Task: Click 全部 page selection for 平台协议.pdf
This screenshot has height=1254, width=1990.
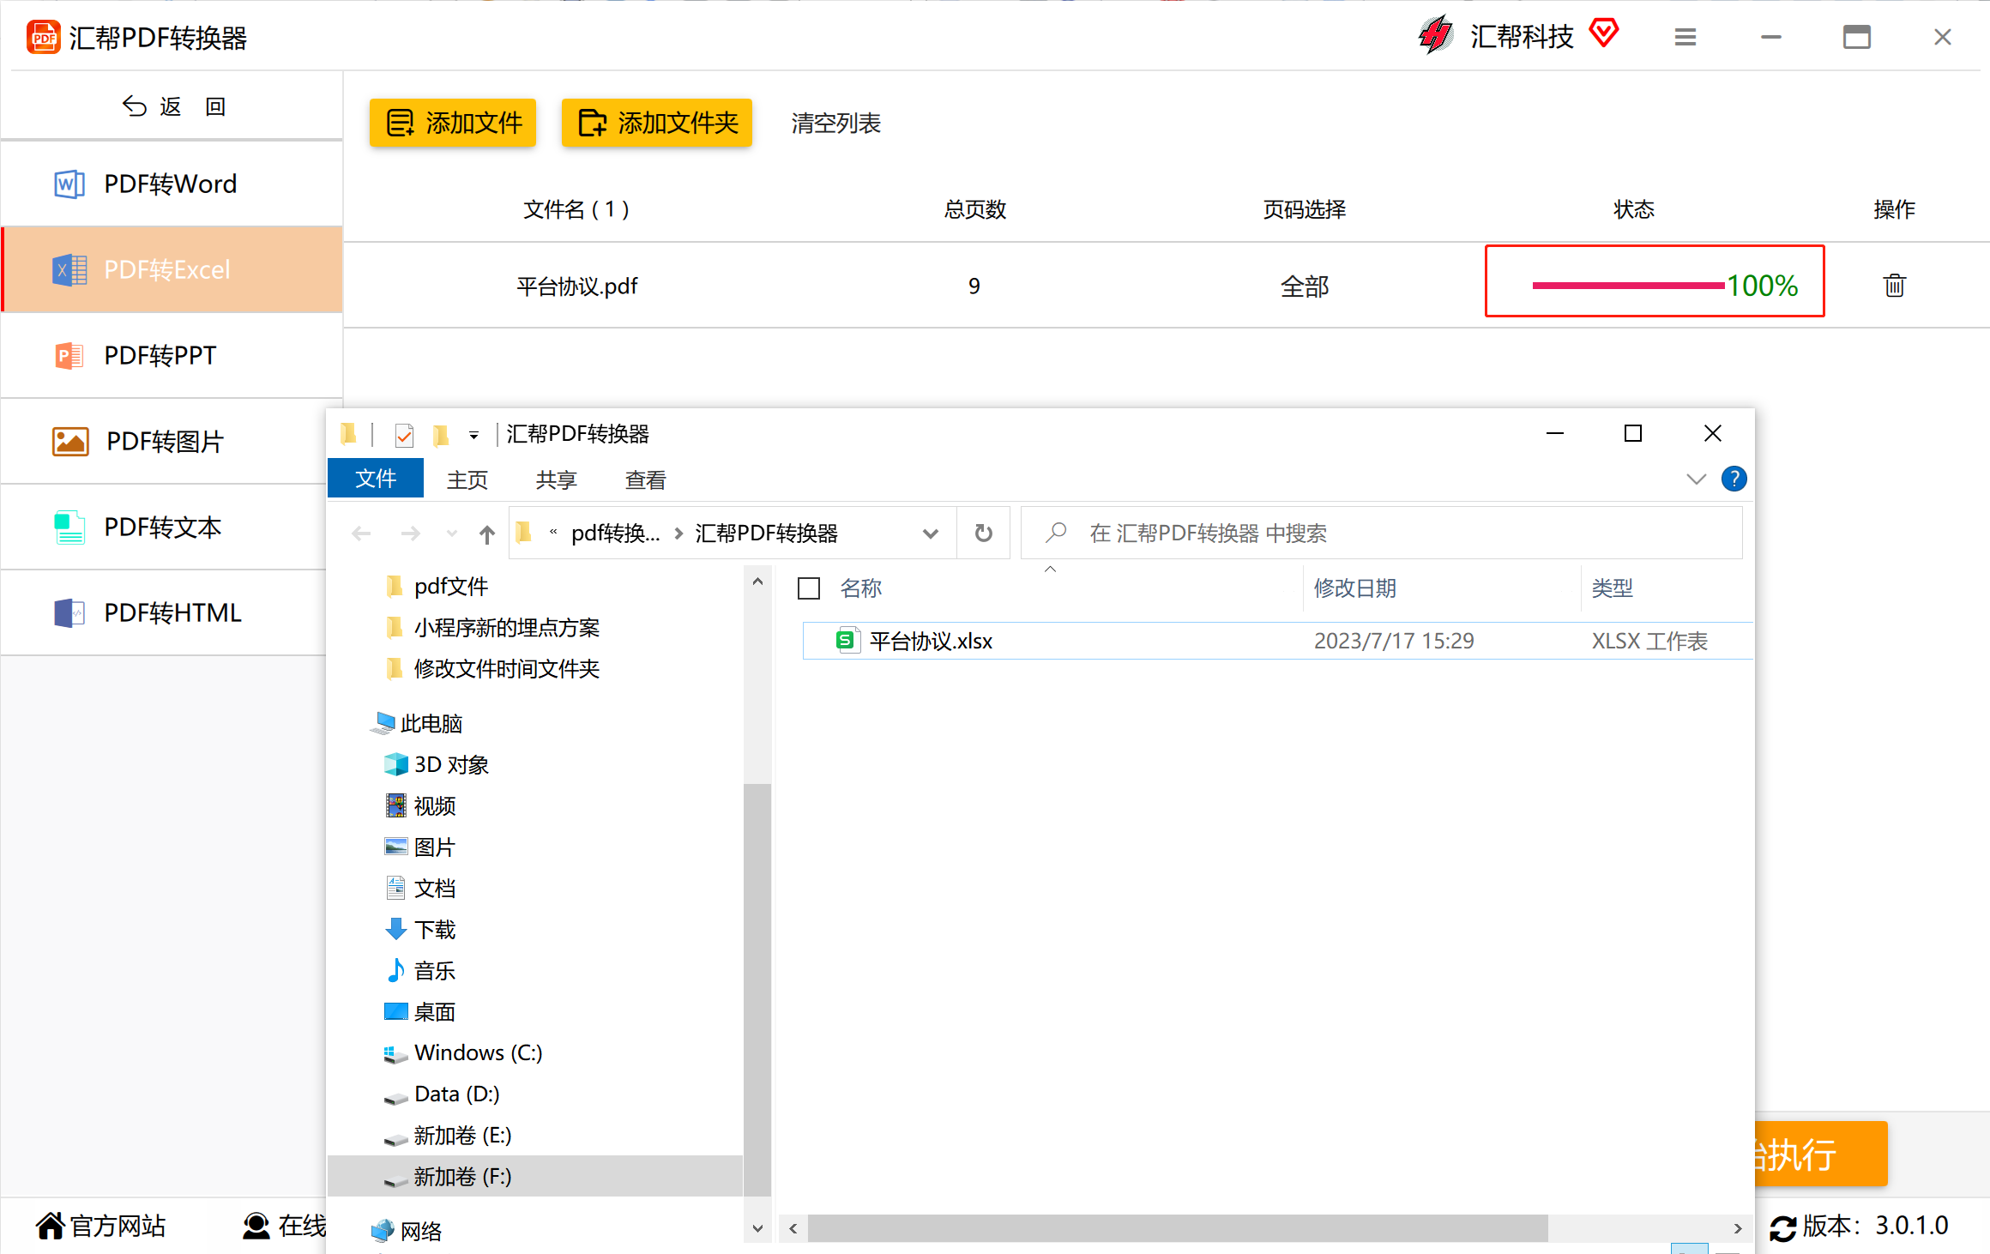Action: 1305,286
